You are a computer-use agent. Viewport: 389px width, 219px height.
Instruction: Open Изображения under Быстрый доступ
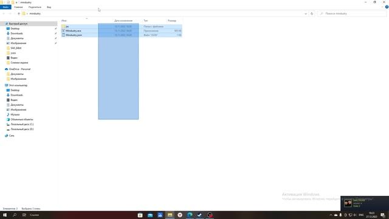(x=18, y=43)
